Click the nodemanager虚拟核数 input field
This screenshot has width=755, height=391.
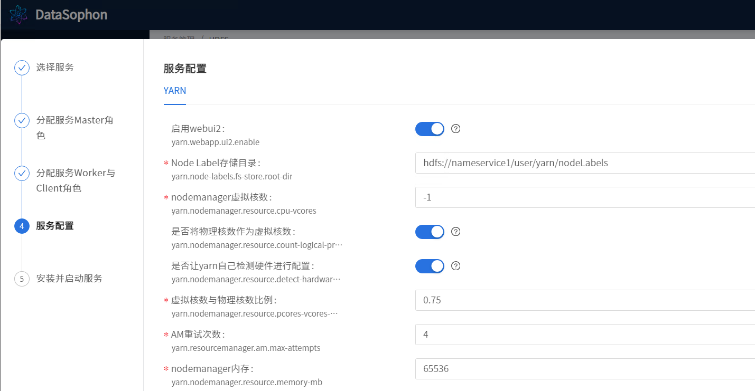(585, 197)
